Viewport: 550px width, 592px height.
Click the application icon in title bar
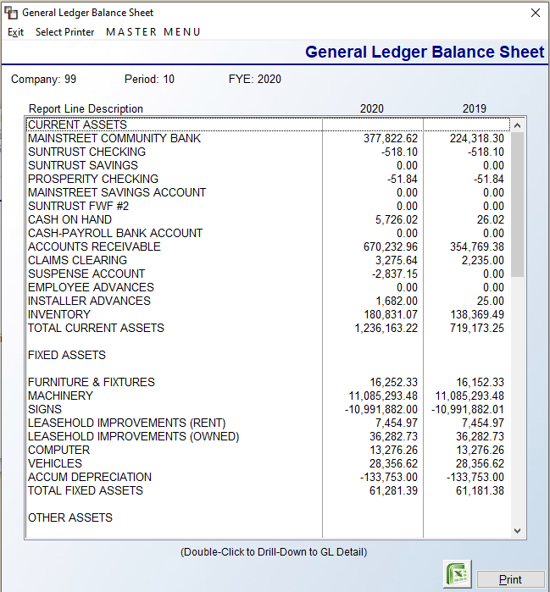pos(11,13)
